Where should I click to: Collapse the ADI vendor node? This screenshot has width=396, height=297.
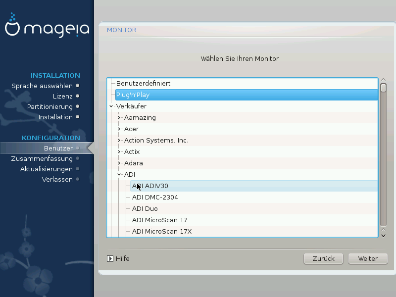[119, 175]
